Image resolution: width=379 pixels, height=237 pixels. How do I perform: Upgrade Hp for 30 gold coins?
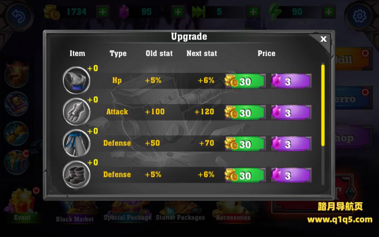tap(245, 81)
